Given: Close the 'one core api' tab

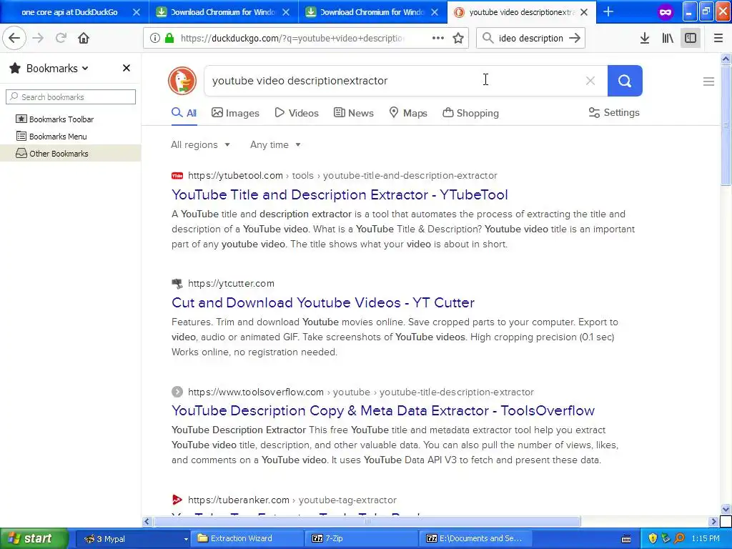Looking at the screenshot, I should (x=137, y=12).
